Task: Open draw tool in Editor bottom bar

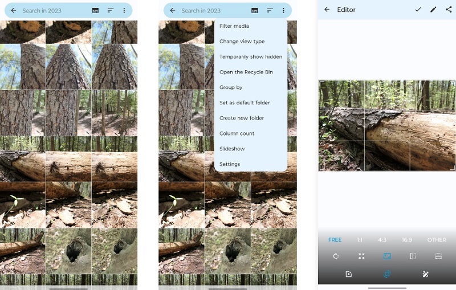Action: 425,274
